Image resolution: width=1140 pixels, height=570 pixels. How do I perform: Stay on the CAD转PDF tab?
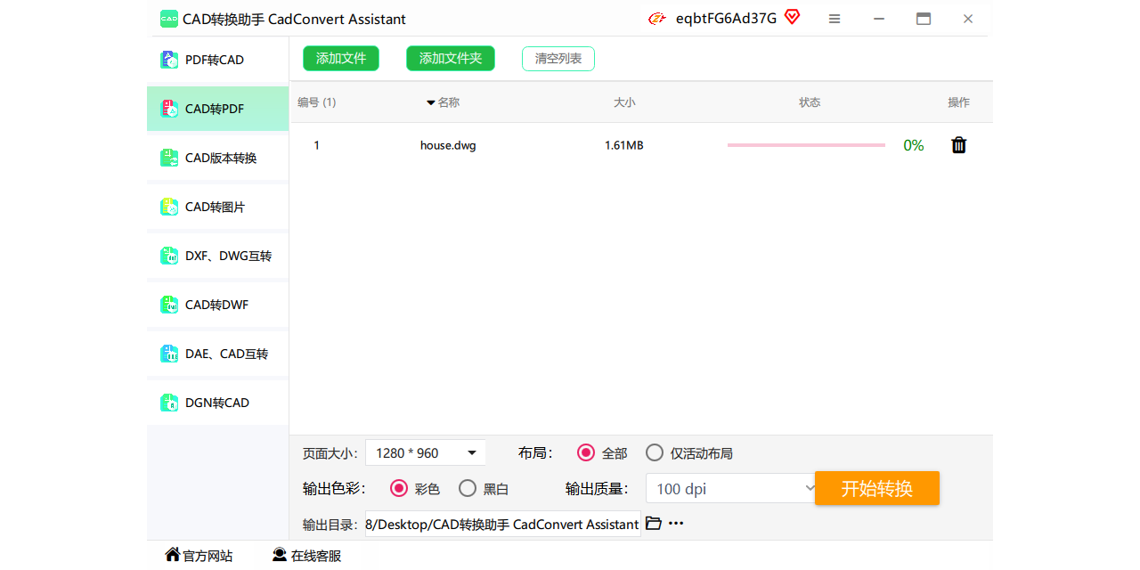pyautogui.click(x=217, y=109)
